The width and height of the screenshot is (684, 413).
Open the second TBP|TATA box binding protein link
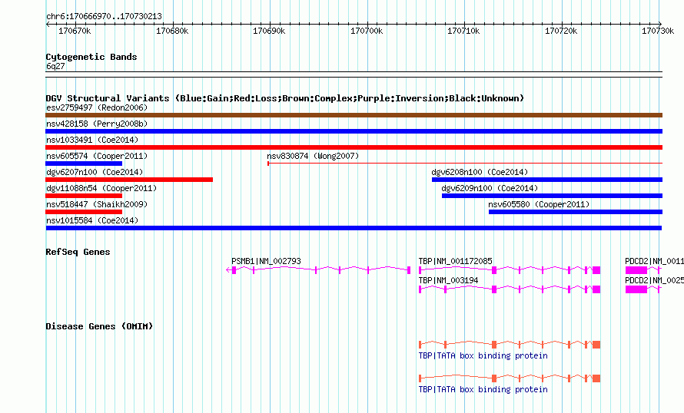[x=483, y=389]
